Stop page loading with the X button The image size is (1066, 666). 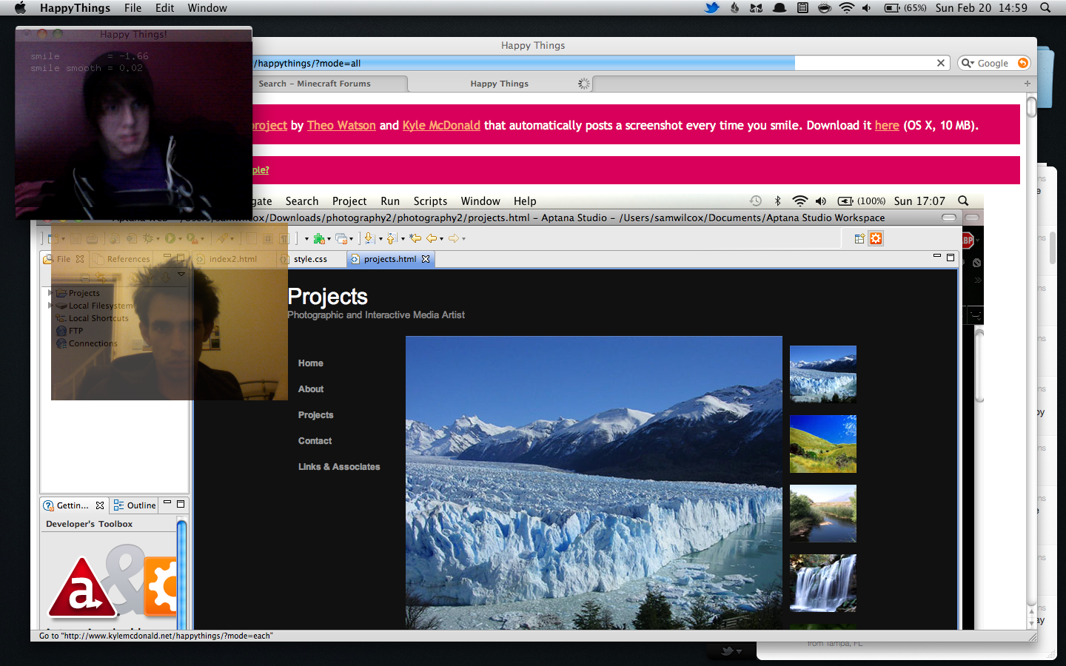(x=941, y=63)
